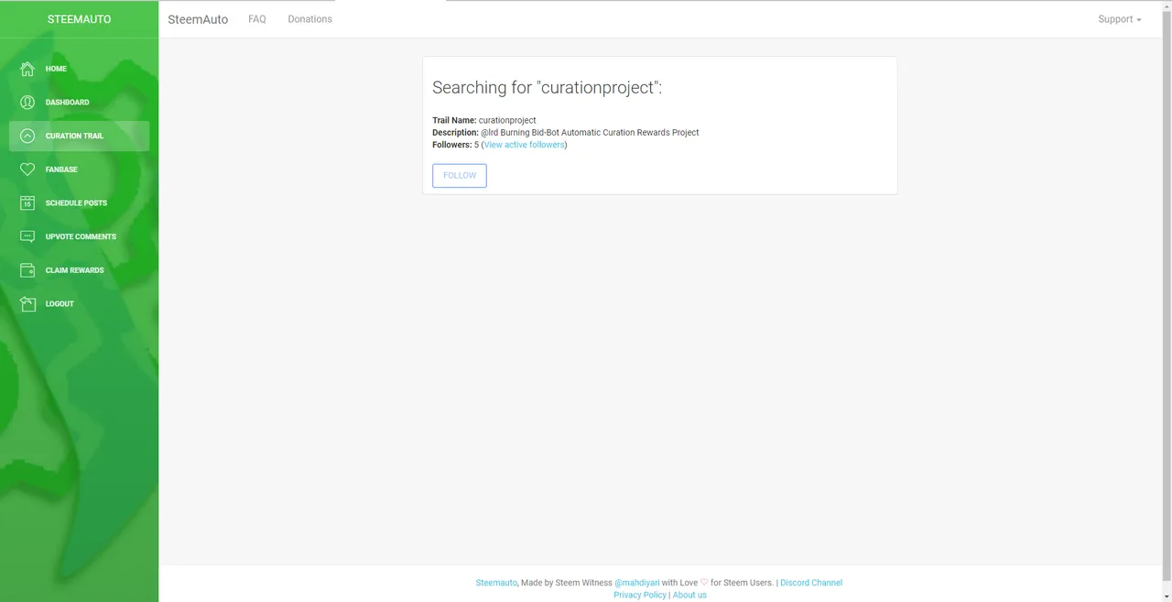The width and height of the screenshot is (1172, 602).
Task: Click the Home house icon in sidebar
Action: 27,69
